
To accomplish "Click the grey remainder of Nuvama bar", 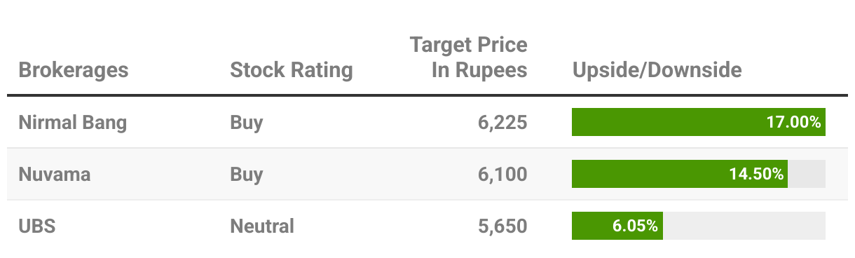I will tap(807, 174).
